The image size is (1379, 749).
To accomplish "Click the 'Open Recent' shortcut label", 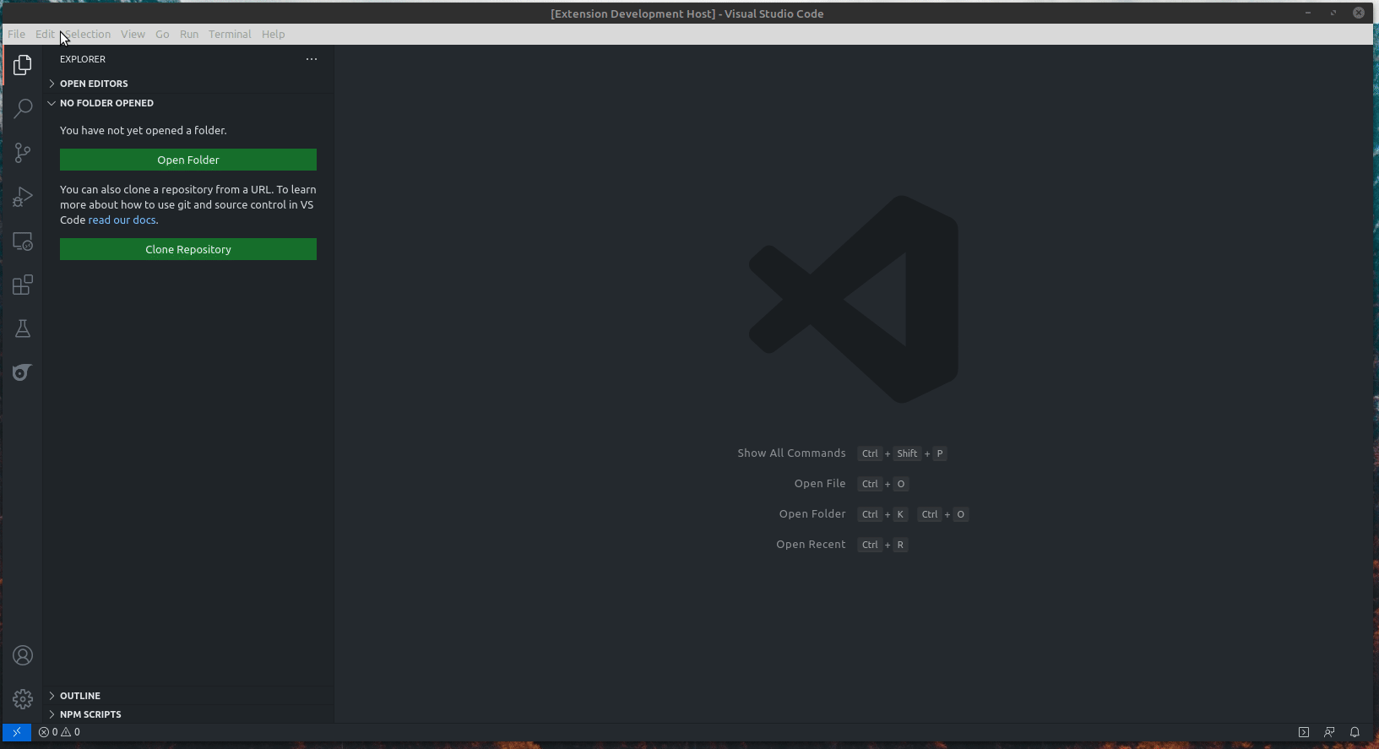I will [x=811, y=545].
